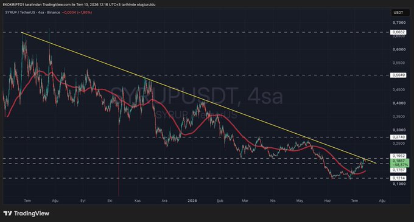Click the 0,6000 price axis tick
Image resolution: width=414 pixels, height=222 pixels.
399,49
